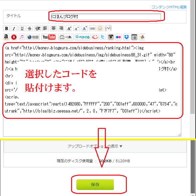
Task: Expand アップロードオプションの表示 section
Action: coord(95,146)
